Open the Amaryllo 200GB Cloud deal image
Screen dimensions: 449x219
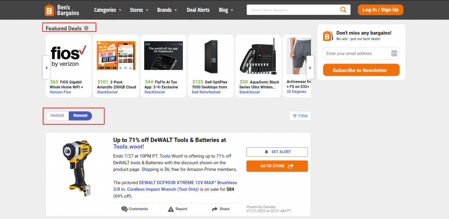(x=116, y=56)
